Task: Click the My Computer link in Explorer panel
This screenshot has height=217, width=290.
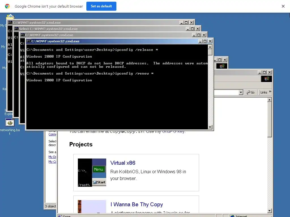Action: (52, 161)
